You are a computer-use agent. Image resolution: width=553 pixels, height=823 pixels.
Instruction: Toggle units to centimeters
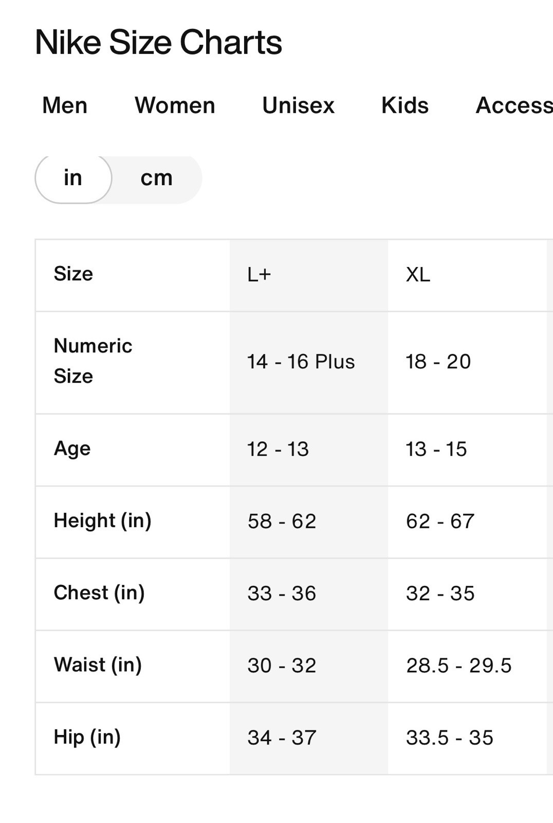point(156,178)
